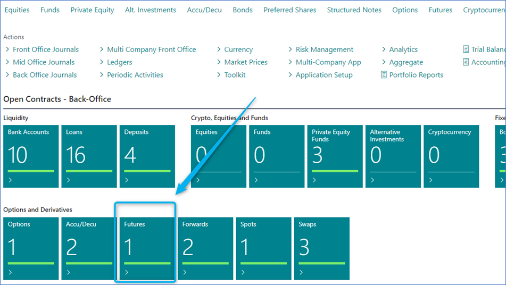506x285 pixels.
Task: Select the Loans tile showing 16
Action: [89, 156]
